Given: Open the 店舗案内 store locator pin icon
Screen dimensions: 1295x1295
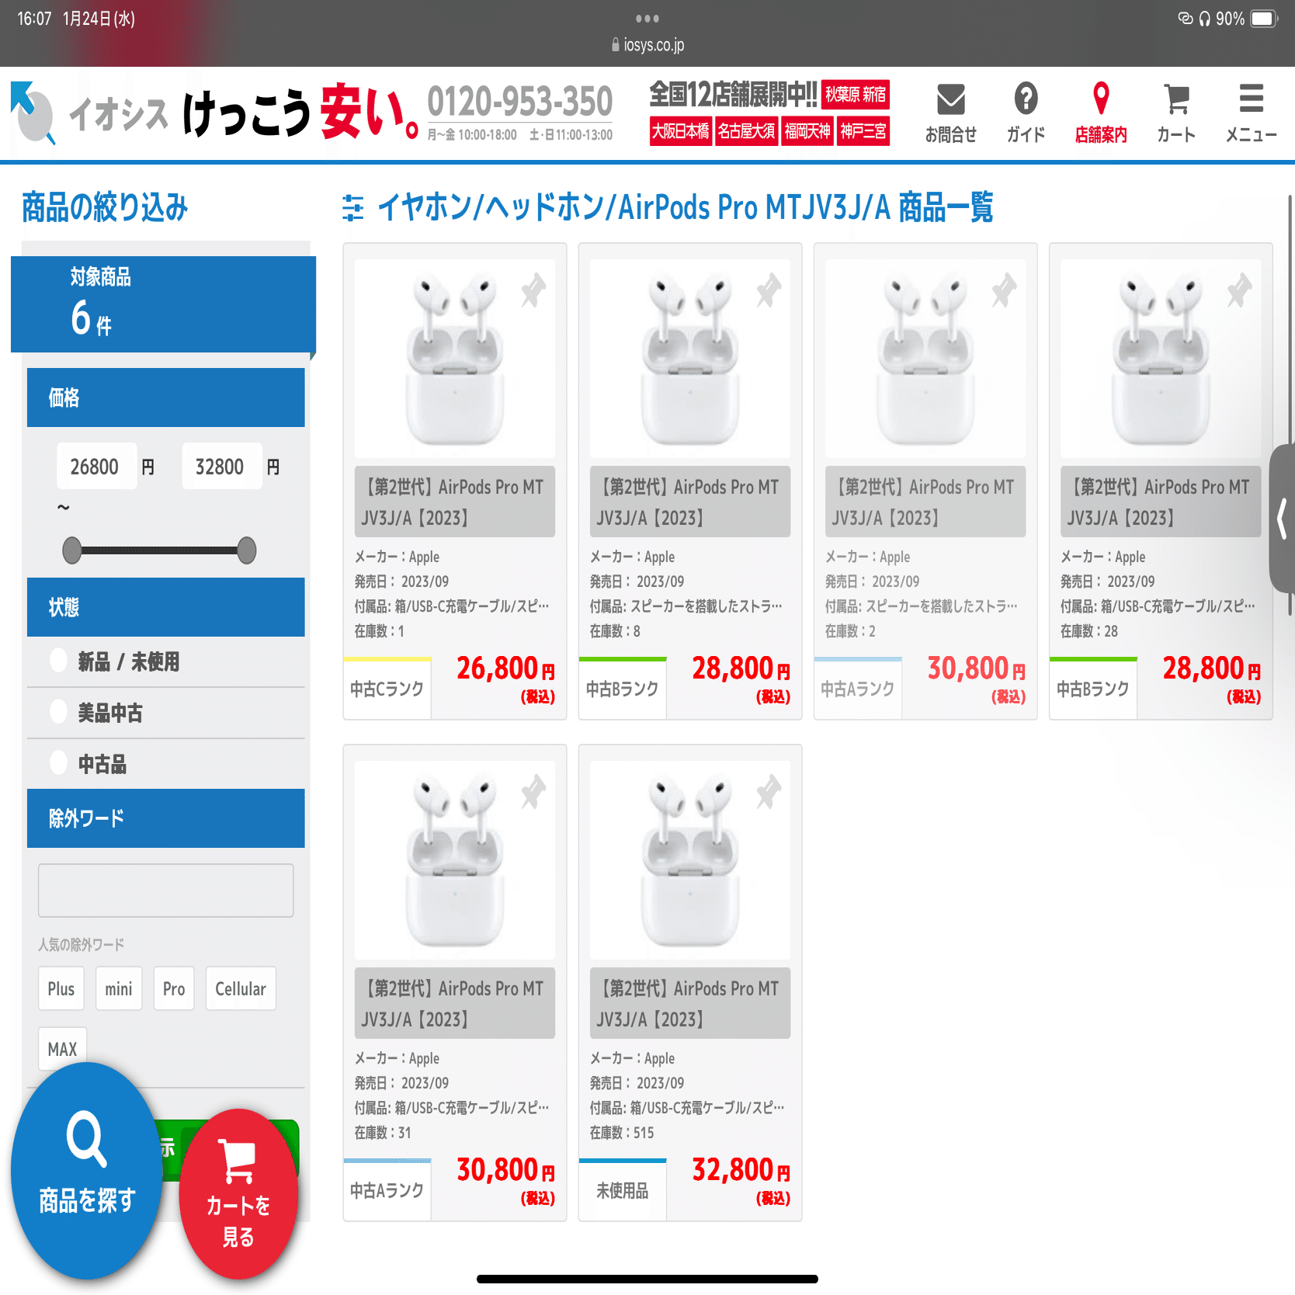Looking at the screenshot, I should [1100, 101].
